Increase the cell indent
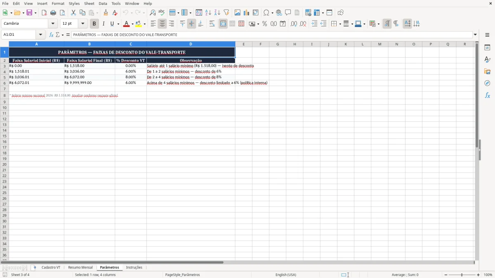Image resolution: width=495 pixels, height=278 pixels. click(314, 24)
